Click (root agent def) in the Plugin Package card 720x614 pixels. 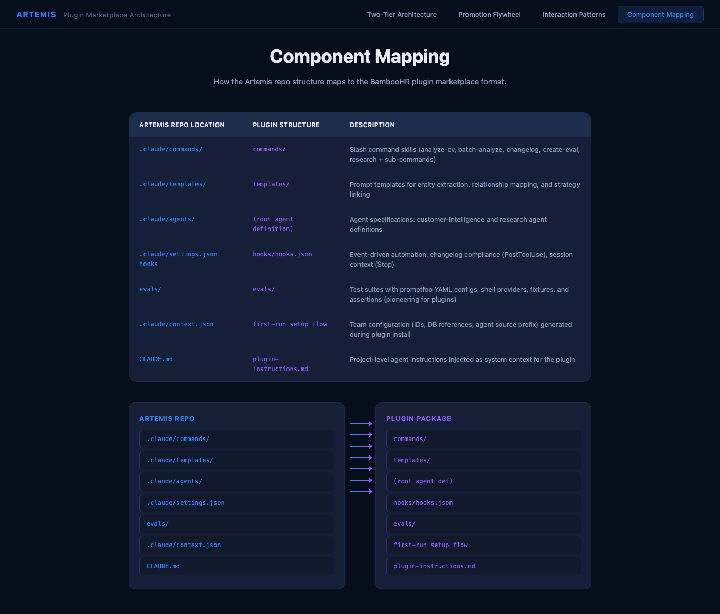pos(483,481)
